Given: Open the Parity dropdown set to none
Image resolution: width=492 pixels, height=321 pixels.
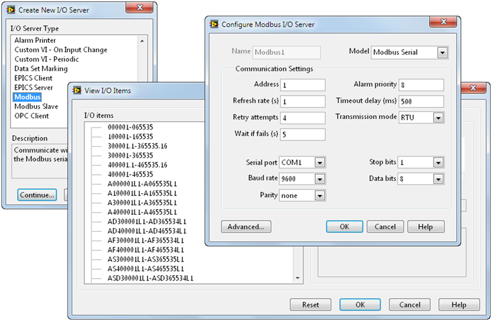Looking at the screenshot, I should pyautogui.click(x=320, y=195).
